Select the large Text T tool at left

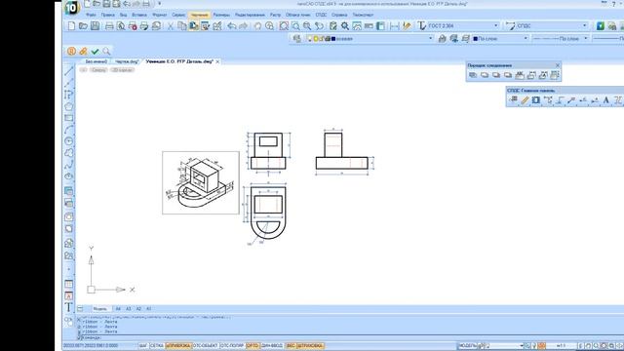(69, 307)
